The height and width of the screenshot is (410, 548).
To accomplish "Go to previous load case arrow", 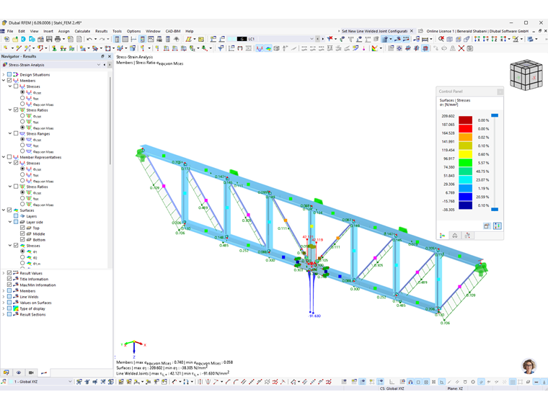I will pos(317,39).
